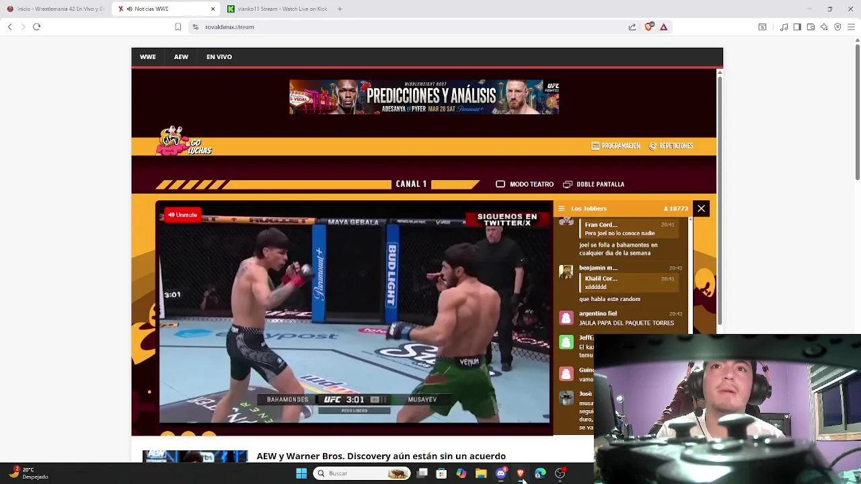
Task: Close the Noticias WWE browser tab
Action: click(x=213, y=9)
